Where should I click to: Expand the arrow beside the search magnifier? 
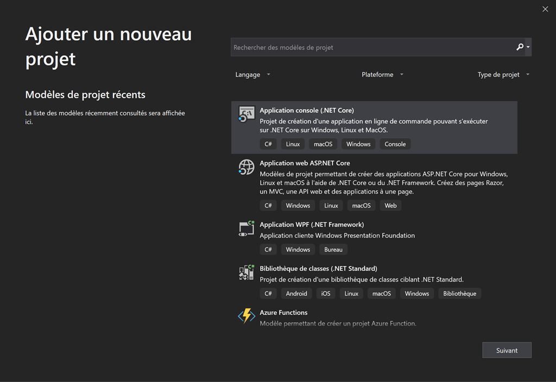[x=527, y=47]
